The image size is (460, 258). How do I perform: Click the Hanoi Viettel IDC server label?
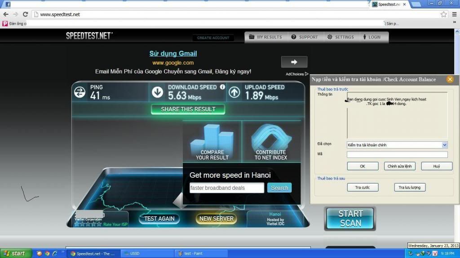point(275,219)
